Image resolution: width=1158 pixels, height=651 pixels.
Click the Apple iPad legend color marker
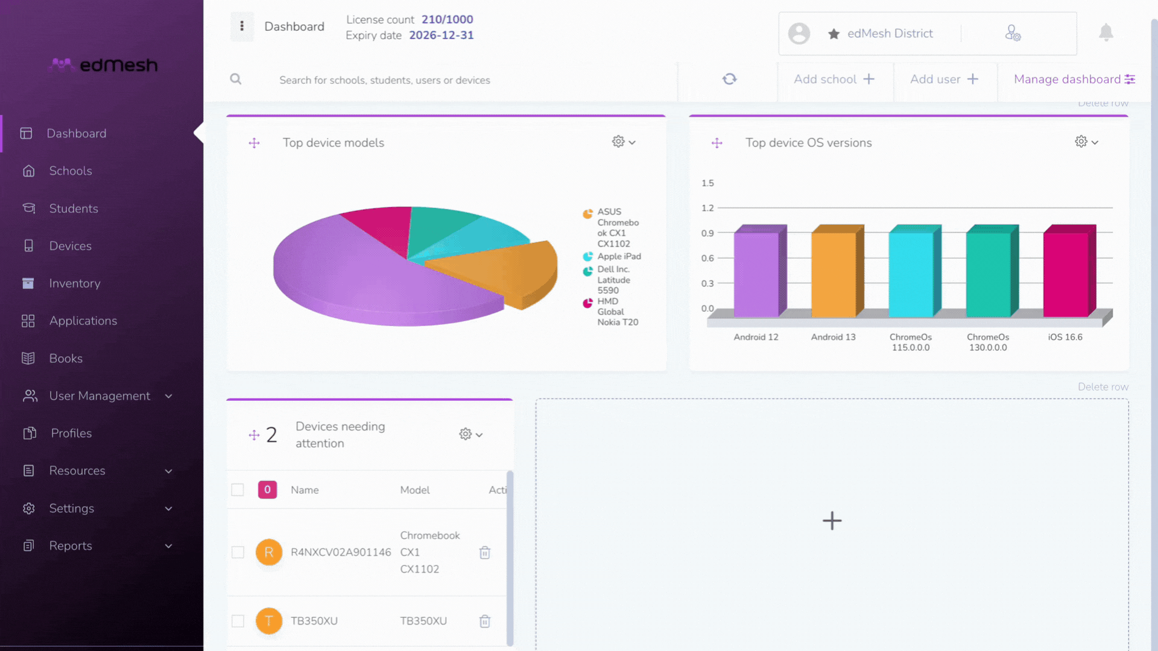(587, 257)
